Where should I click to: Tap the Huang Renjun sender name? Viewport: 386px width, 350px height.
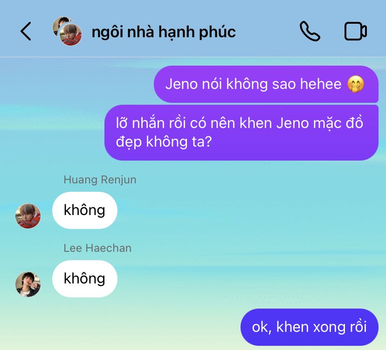[100, 180]
